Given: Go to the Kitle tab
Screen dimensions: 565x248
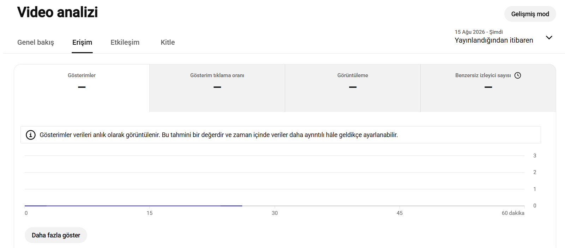Looking at the screenshot, I should point(168,42).
